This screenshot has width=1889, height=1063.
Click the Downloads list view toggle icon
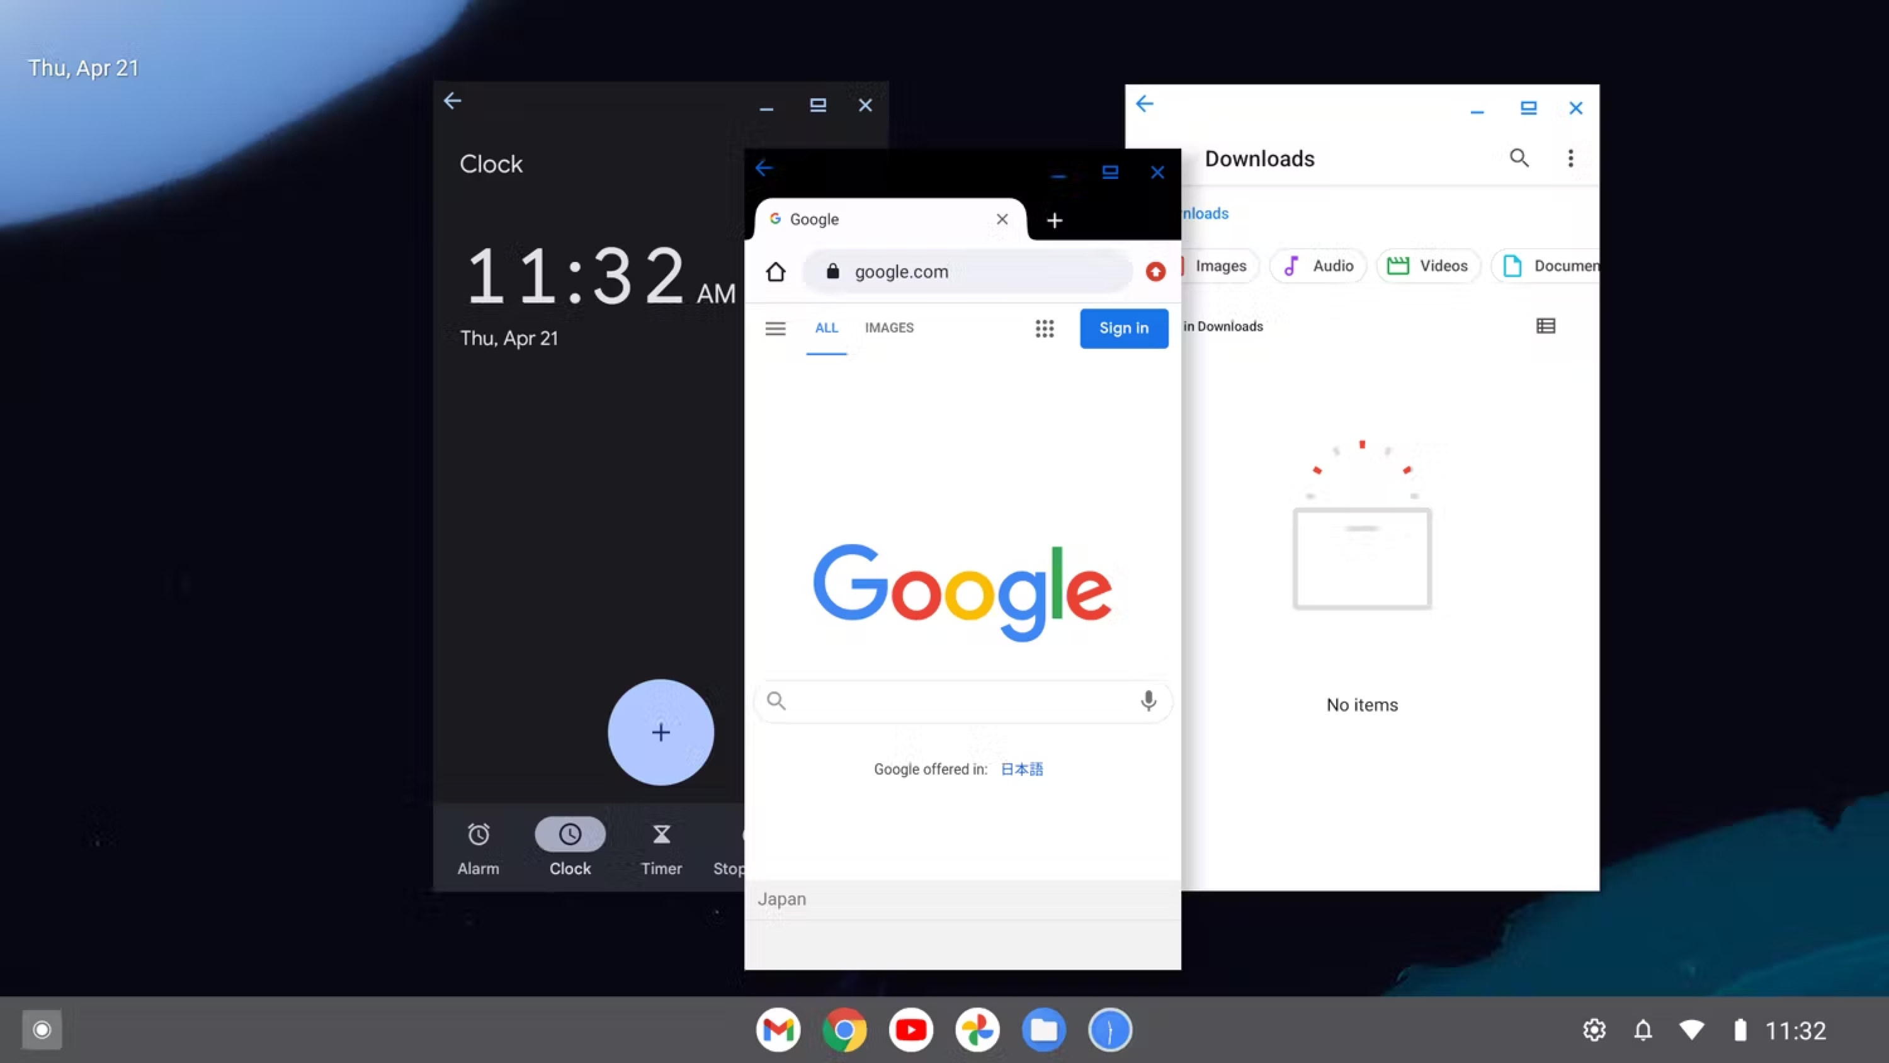1545,326
